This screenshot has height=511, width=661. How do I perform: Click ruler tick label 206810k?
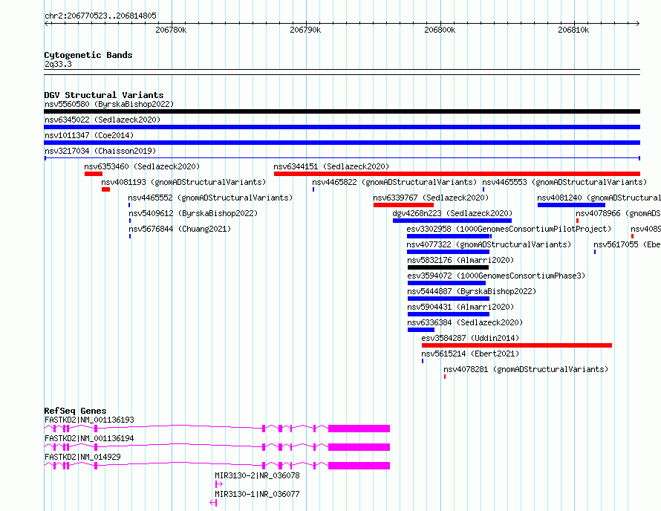pos(573,30)
